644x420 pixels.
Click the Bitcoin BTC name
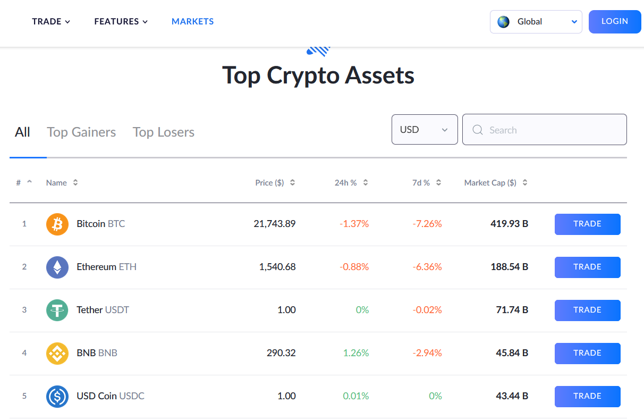[x=101, y=224]
